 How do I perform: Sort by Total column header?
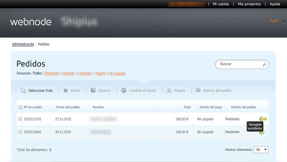187,107
